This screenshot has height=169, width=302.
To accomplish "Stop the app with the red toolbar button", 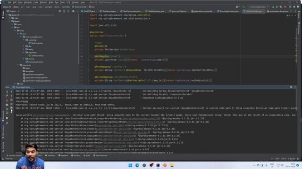I will 285,7.
